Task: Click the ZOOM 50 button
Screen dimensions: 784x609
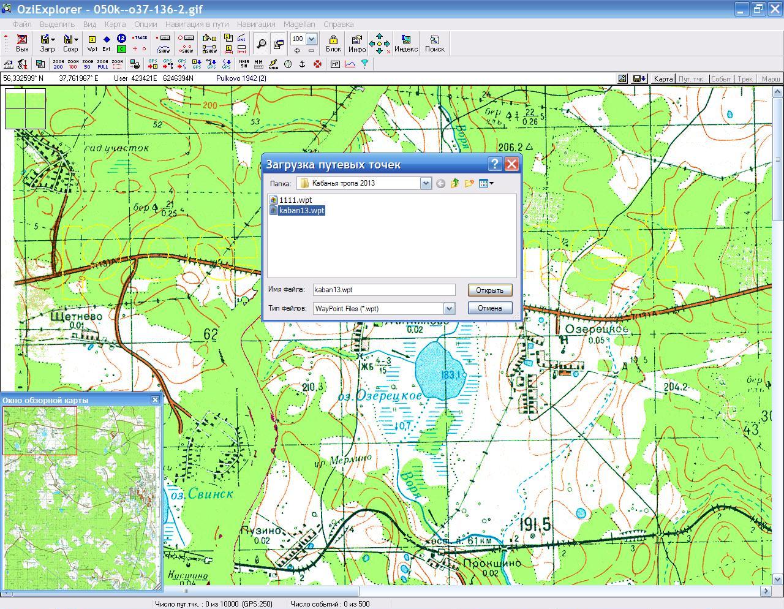Action: [x=88, y=64]
